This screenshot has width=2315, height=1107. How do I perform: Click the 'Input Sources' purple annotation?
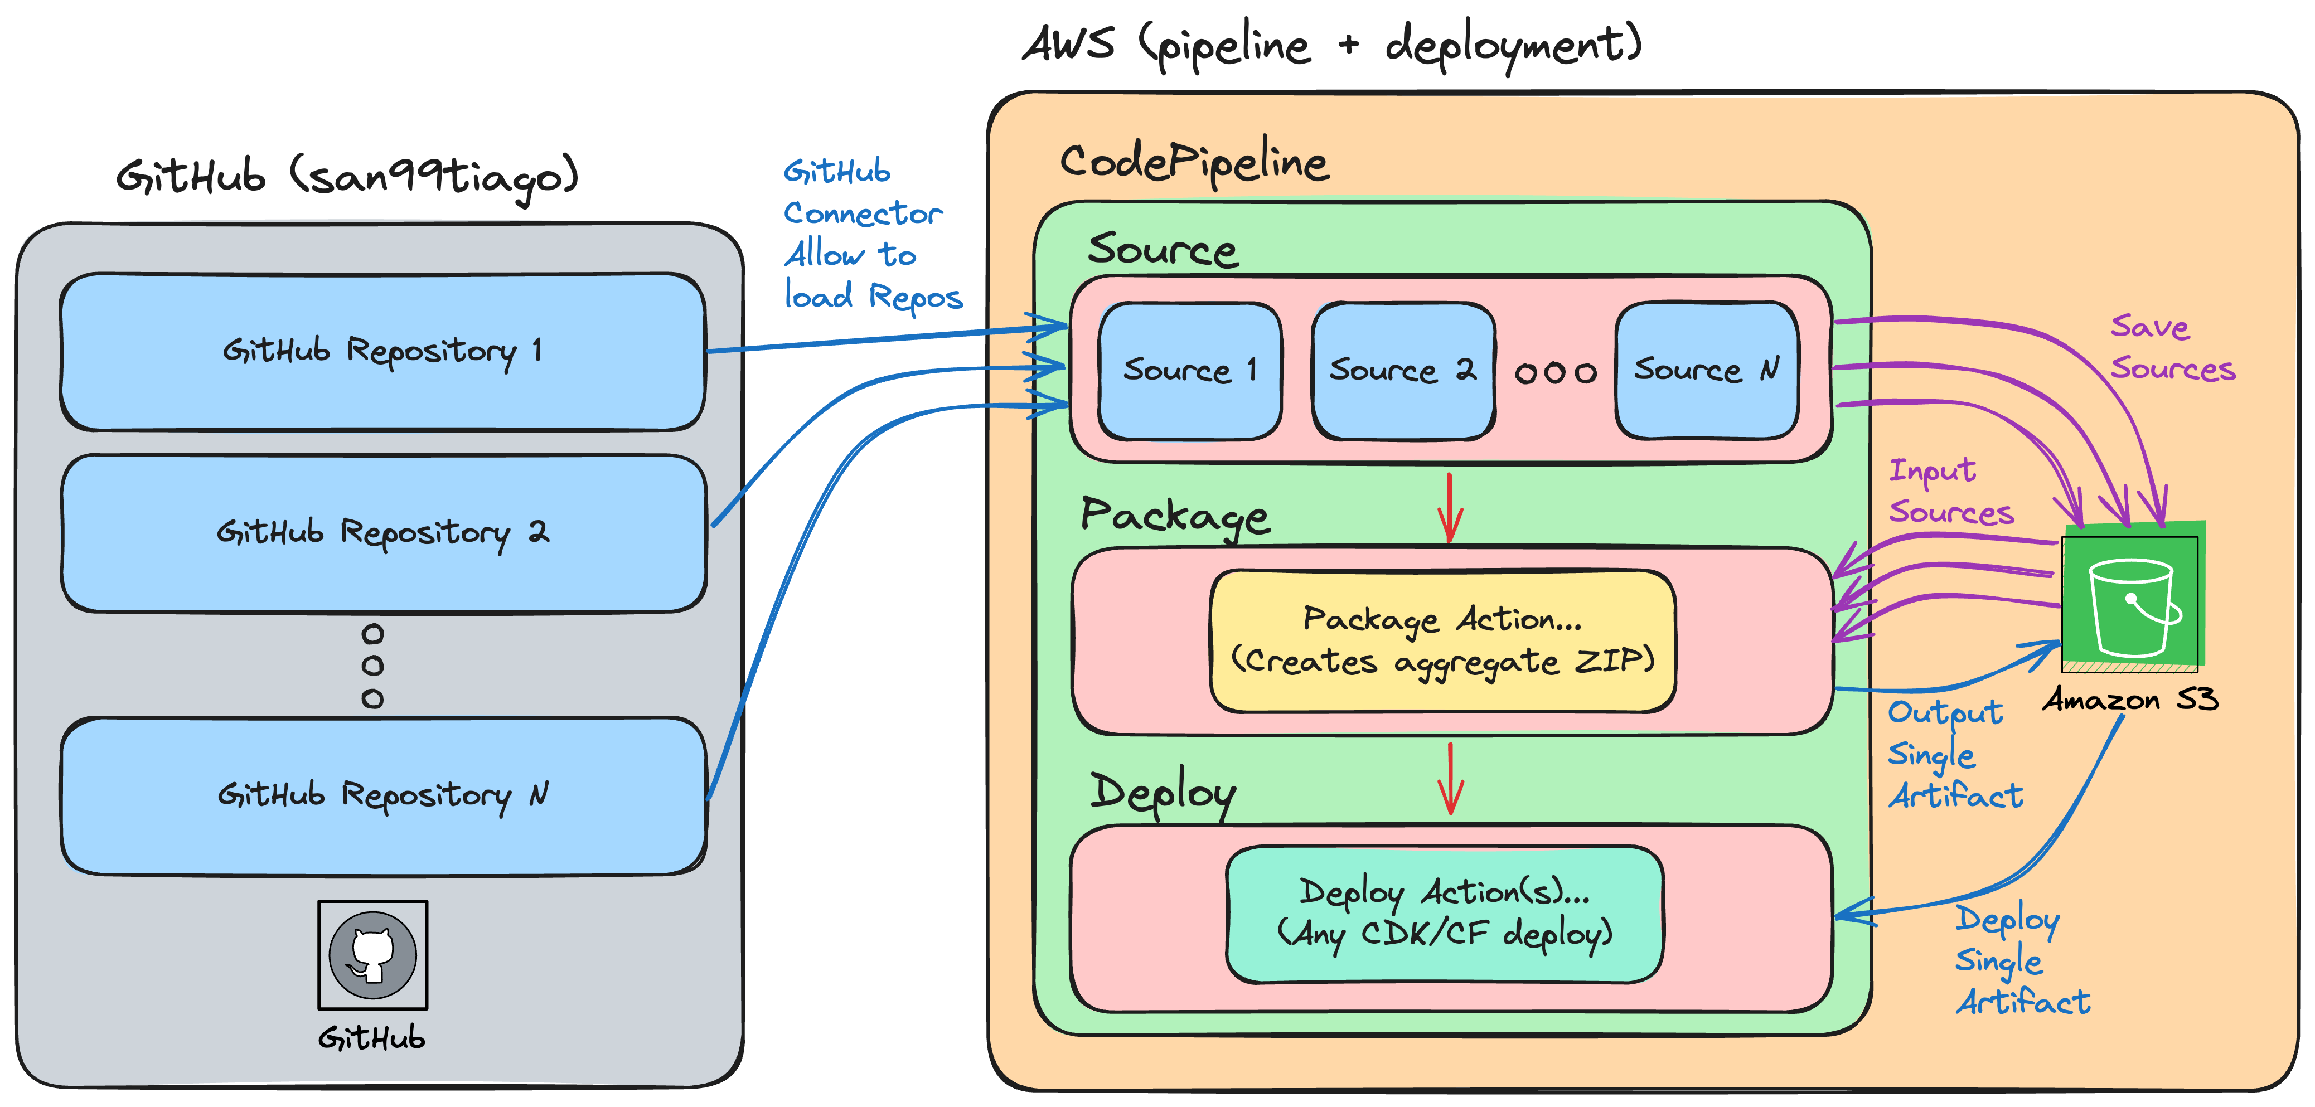(1951, 492)
